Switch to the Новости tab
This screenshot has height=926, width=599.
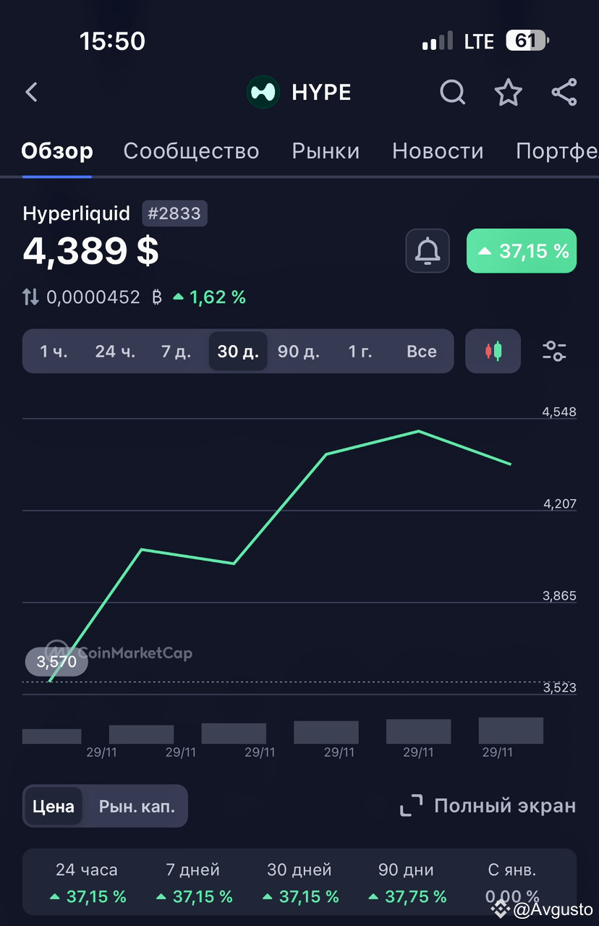[x=438, y=151]
